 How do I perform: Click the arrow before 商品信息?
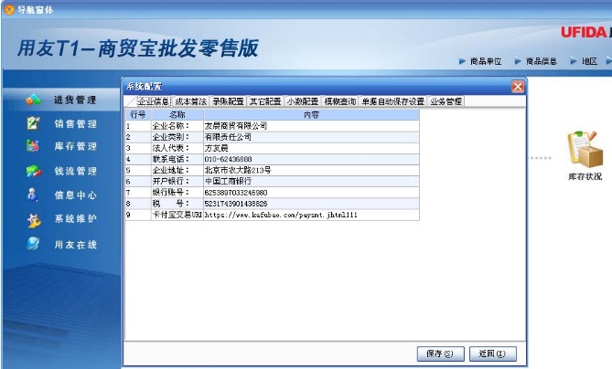(518, 61)
